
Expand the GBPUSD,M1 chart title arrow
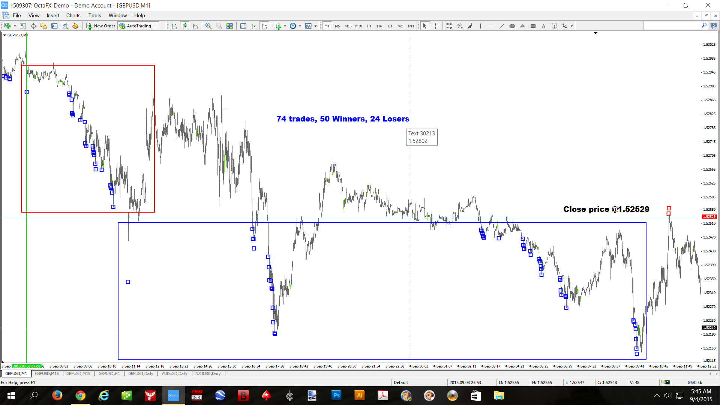pos(4,35)
